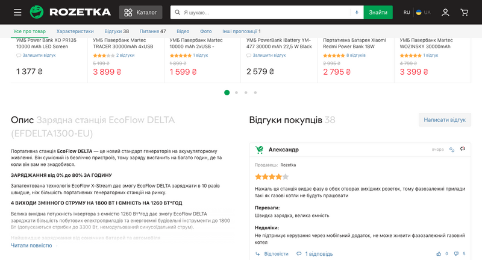This screenshot has width=482, height=260.
Task: Select the "Усе про товар" tab
Action: coord(30,31)
